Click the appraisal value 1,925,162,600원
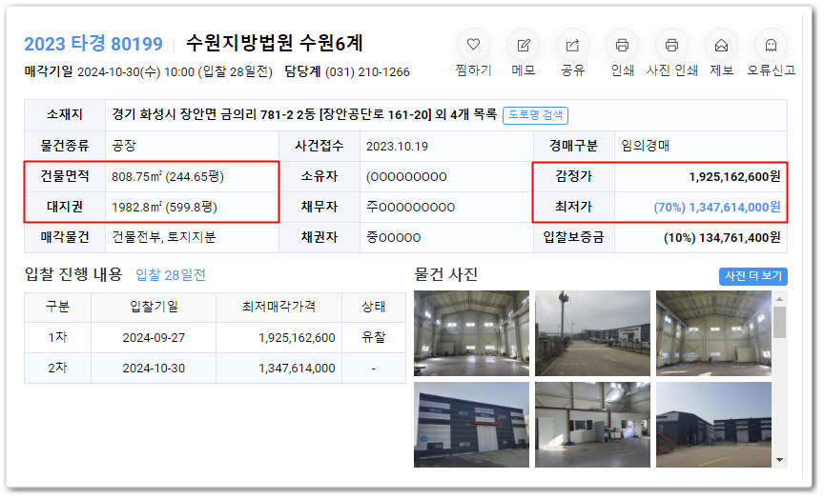The image size is (824, 499). pos(734,177)
